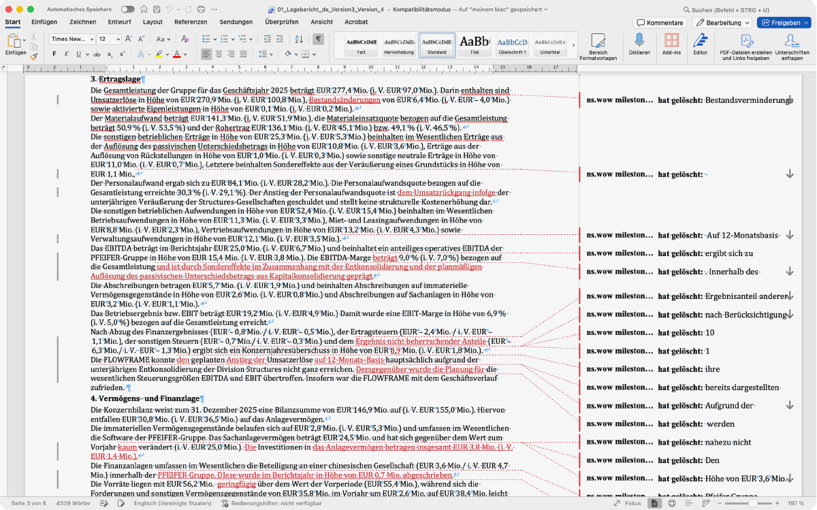Apply the Überschrift 1 style
The width and height of the screenshot is (817, 510).
pos(512,45)
